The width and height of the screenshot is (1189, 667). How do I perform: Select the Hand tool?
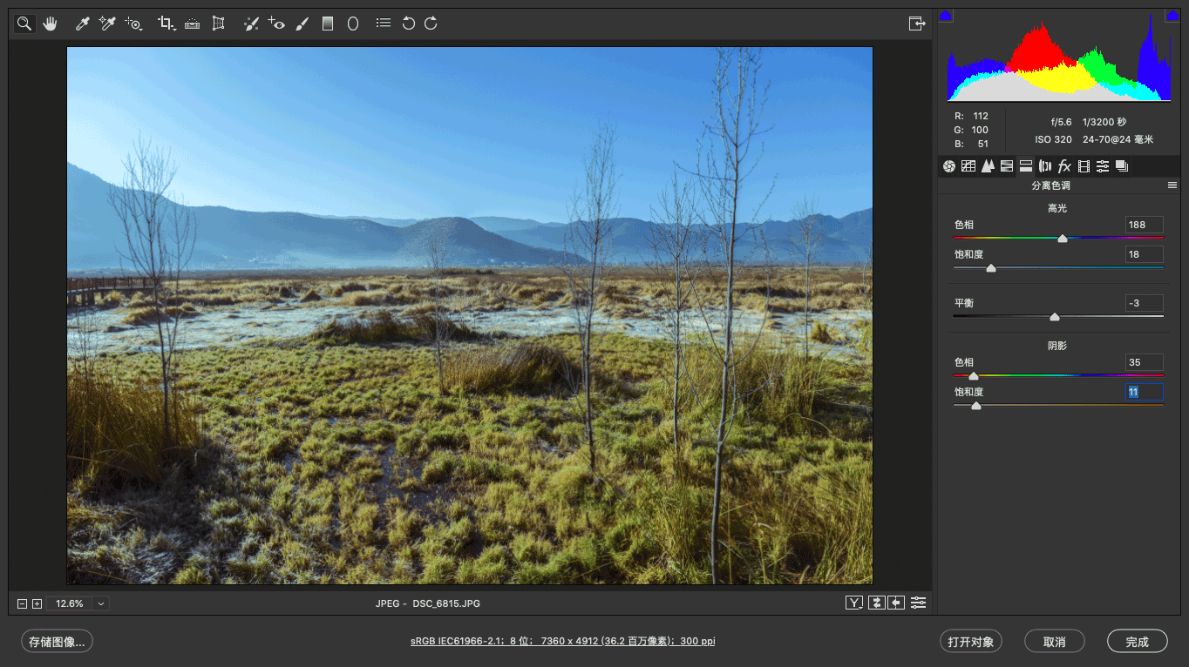50,24
